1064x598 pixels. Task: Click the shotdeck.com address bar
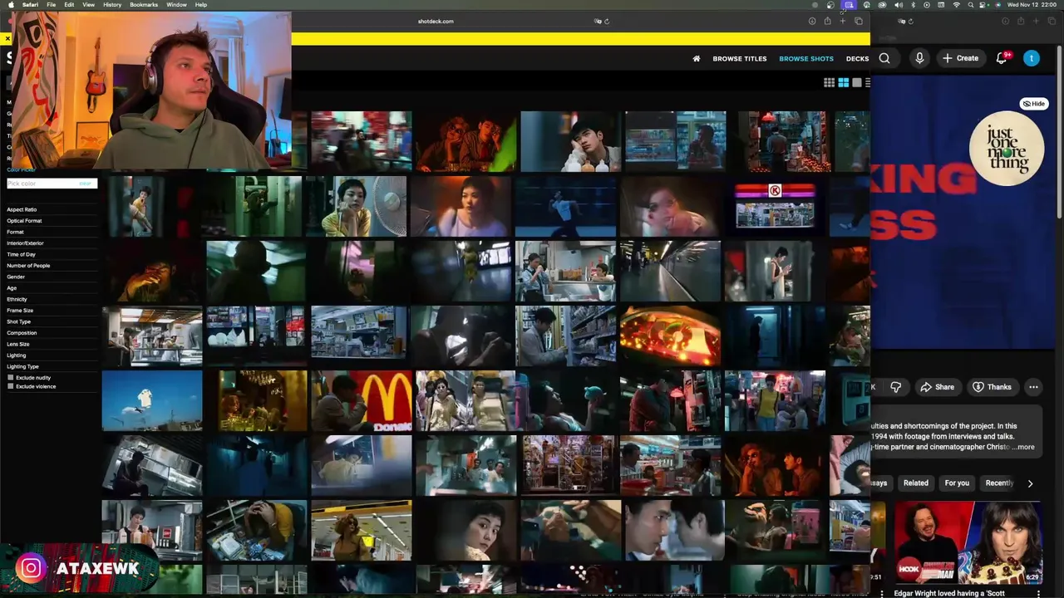click(436, 21)
